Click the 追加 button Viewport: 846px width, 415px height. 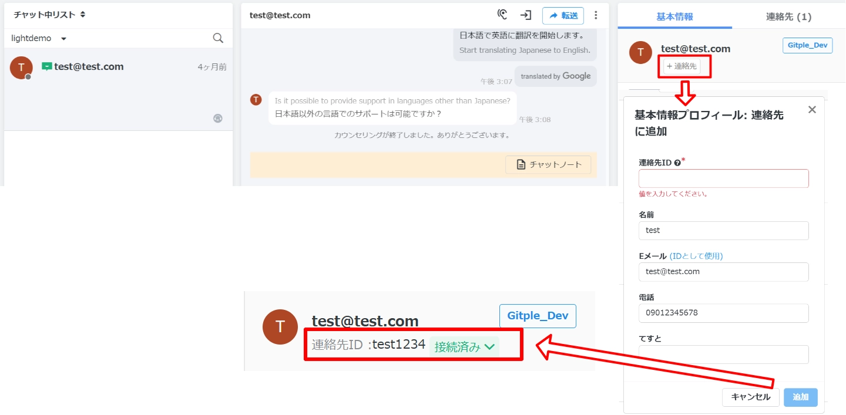click(800, 397)
